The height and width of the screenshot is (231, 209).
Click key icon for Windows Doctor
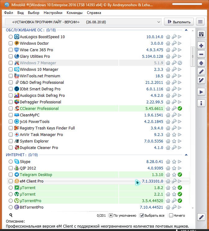point(174,43)
